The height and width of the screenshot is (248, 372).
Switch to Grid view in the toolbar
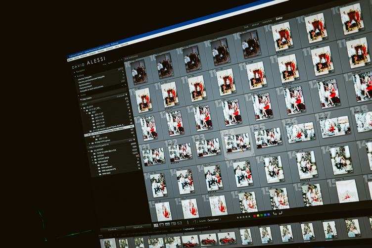pos(156,225)
